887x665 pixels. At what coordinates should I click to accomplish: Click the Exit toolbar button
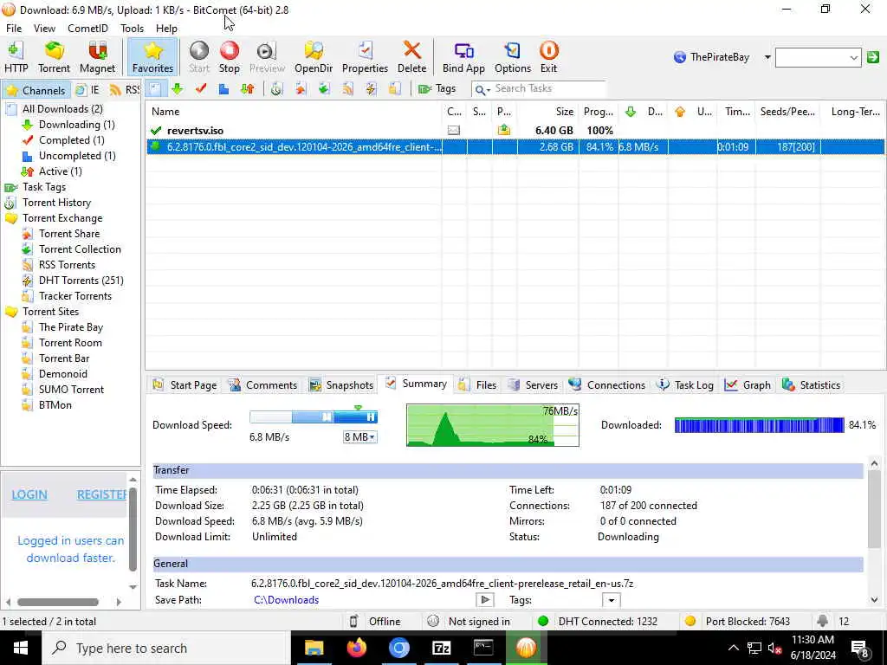coord(548,57)
